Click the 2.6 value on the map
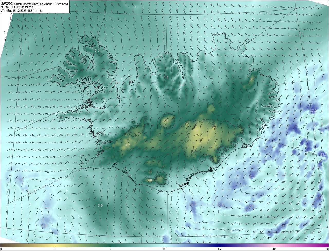Screen dimensions: 329x251 166,121
